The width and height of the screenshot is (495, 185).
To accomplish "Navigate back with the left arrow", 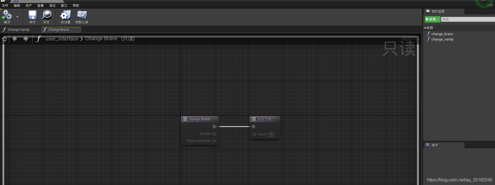I will (x=14, y=39).
